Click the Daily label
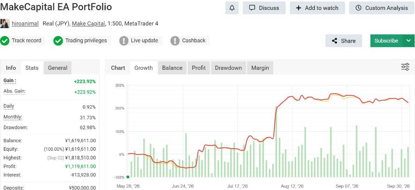This screenshot has width=415, height=190. [9, 106]
